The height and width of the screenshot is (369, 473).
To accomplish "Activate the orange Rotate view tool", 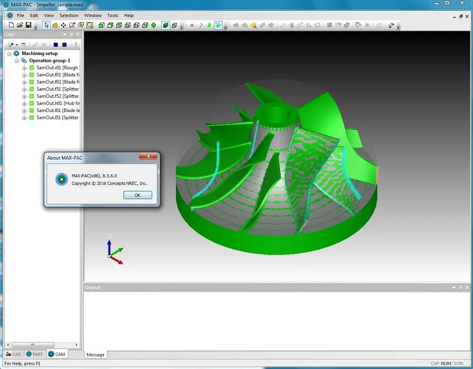I will tap(55, 25).
